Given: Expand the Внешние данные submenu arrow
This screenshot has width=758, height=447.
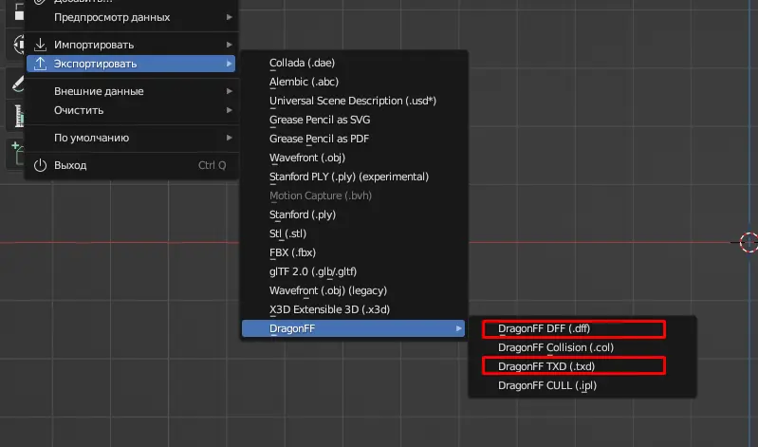Looking at the screenshot, I should click(x=229, y=91).
